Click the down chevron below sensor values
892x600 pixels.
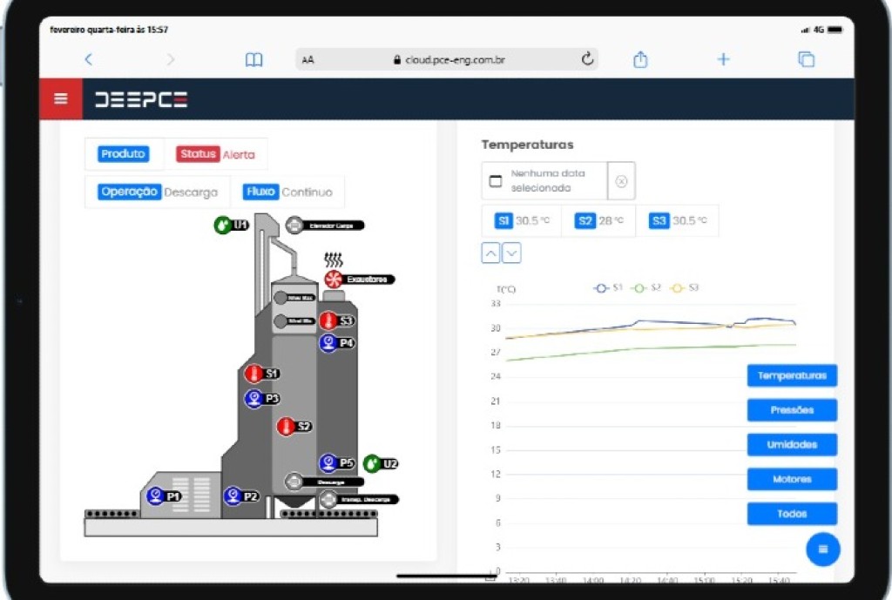(512, 253)
